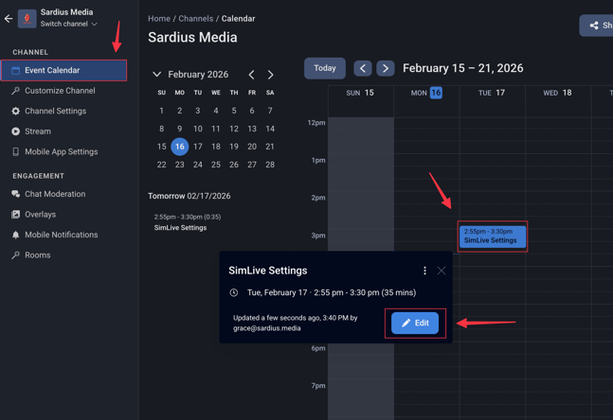
Task: Go to previous month in mini calendar
Action: pyautogui.click(x=251, y=74)
